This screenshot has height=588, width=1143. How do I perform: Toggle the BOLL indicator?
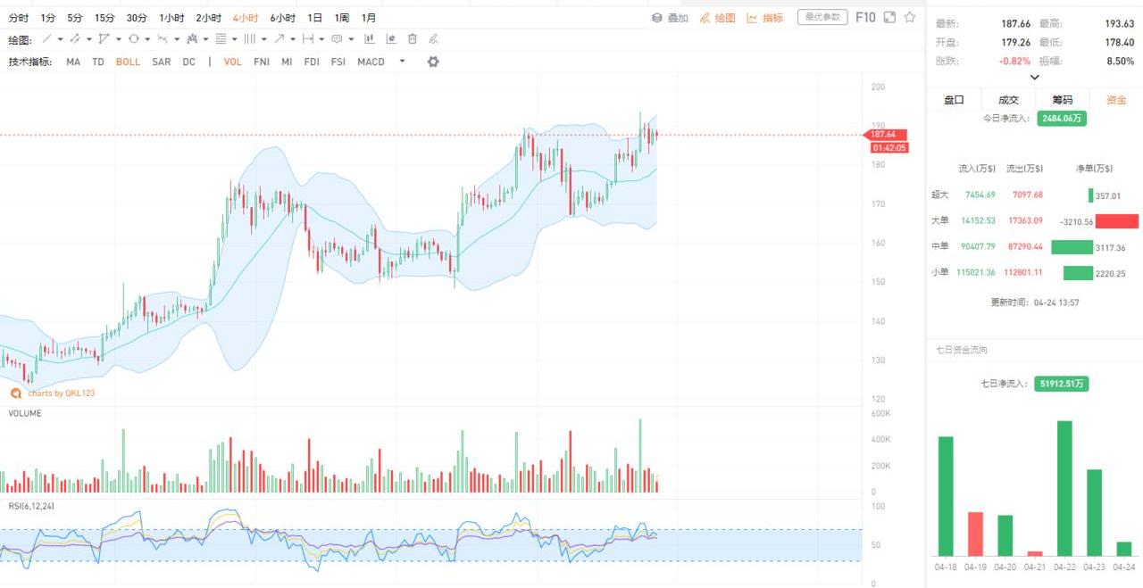pos(128,62)
